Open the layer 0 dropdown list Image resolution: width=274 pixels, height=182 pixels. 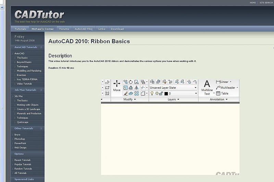[196, 93]
